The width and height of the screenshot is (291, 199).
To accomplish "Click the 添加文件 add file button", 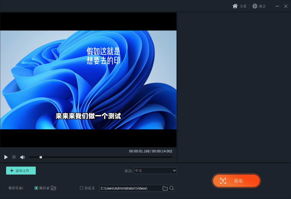I will point(21,171).
